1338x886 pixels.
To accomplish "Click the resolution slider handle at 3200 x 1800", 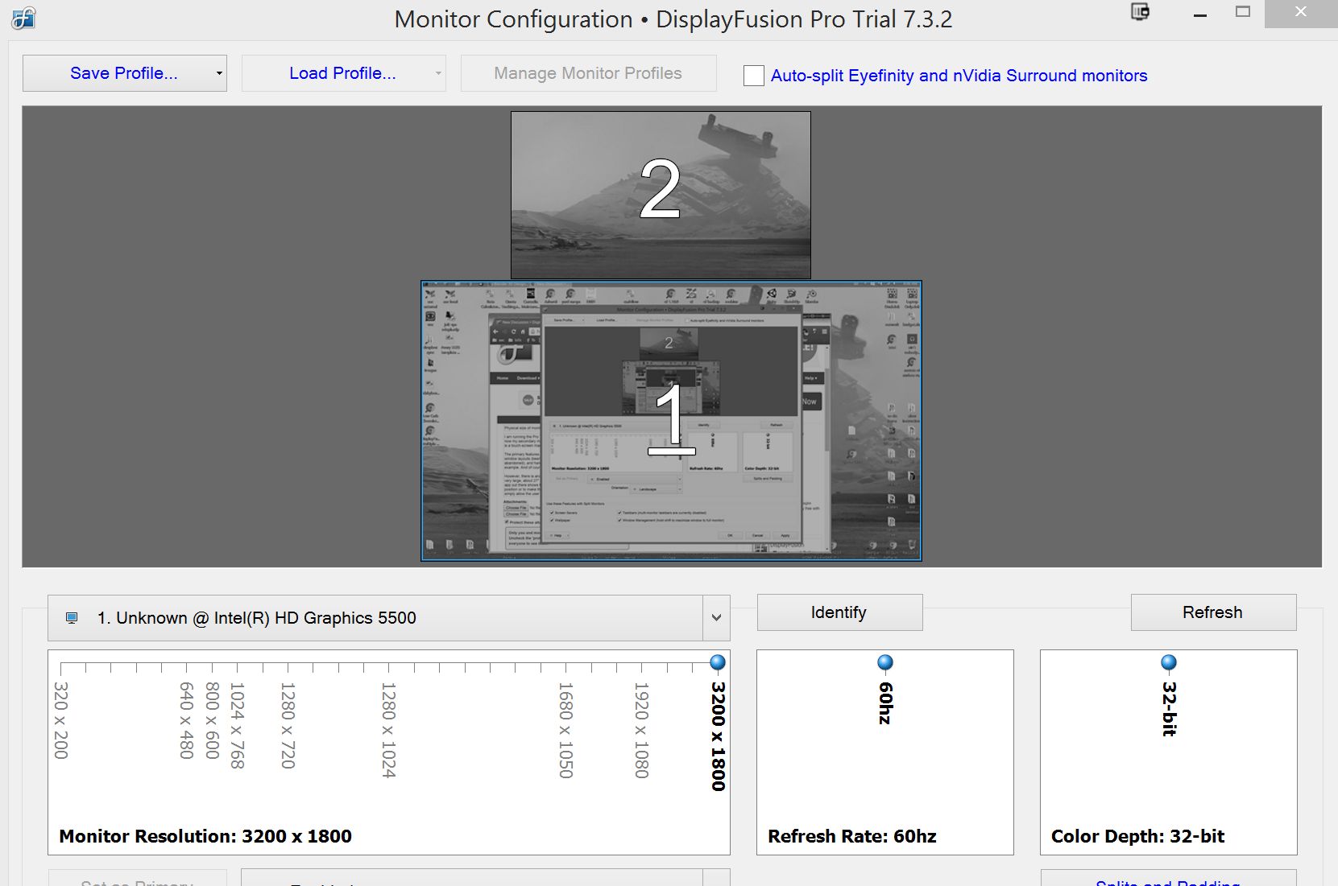I will pos(718,662).
